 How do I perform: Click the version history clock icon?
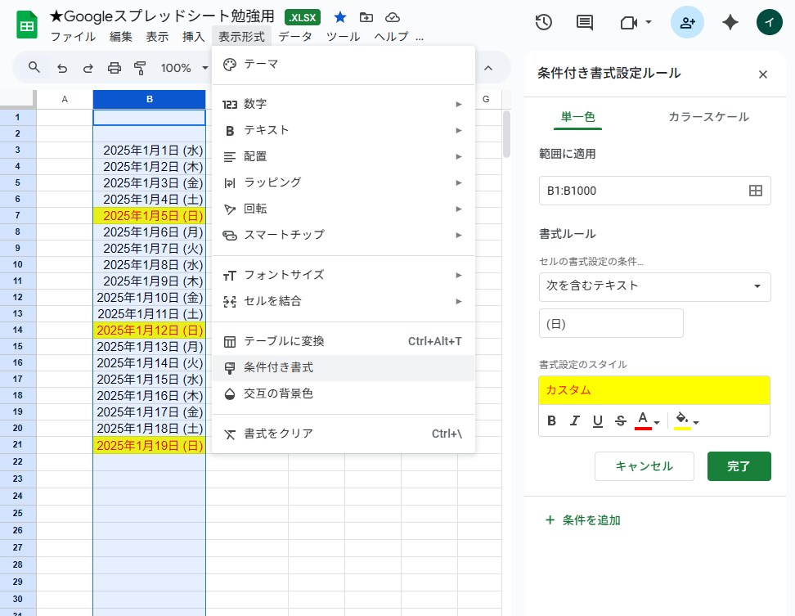coord(542,23)
